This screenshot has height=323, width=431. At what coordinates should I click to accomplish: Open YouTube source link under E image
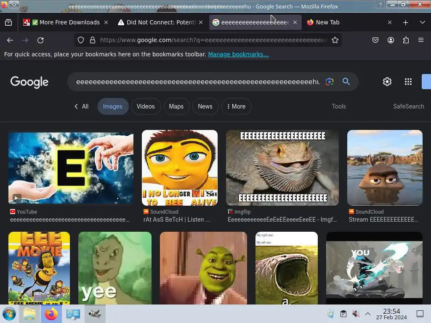pos(24,212)
